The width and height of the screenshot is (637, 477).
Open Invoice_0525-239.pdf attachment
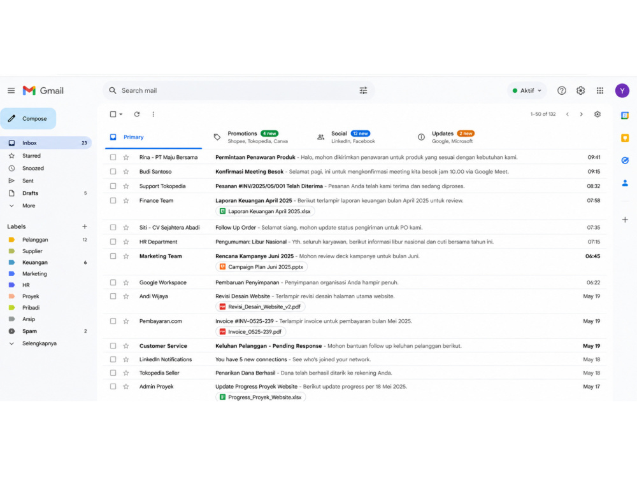click(250, 332)
